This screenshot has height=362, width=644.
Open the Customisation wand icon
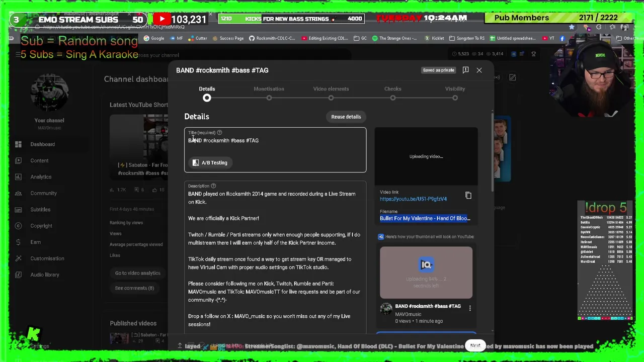(18, 258)
